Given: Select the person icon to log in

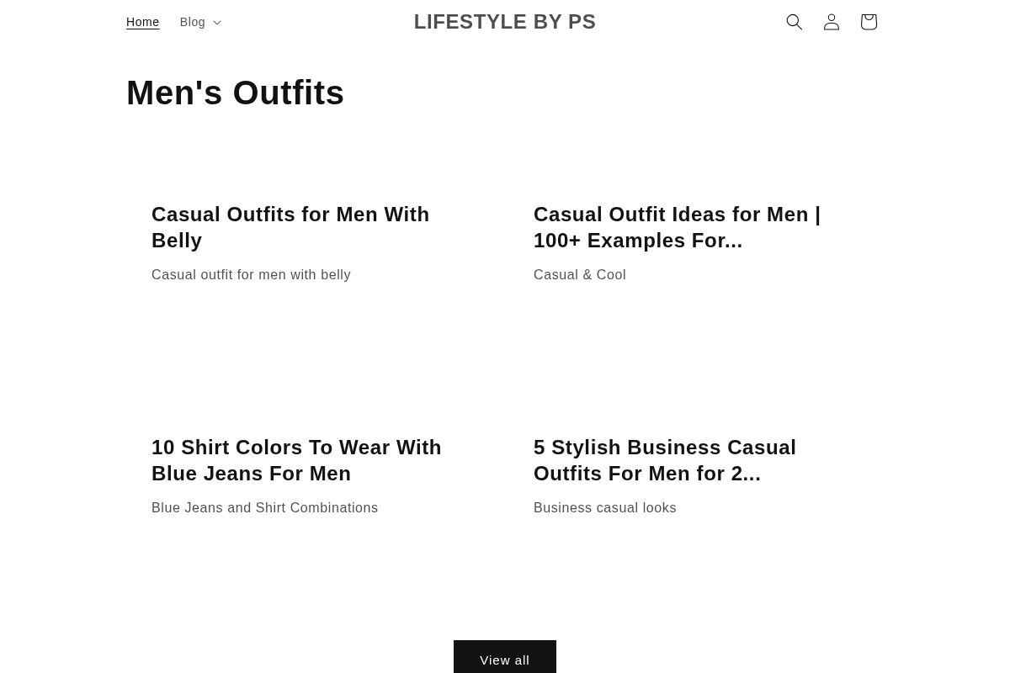Looking at the screenshot, I should [832, 22].
